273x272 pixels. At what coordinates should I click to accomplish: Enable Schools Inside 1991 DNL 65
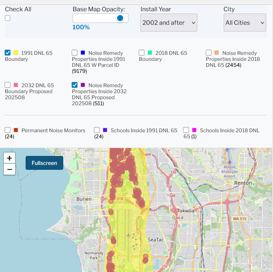pos(97,130)
